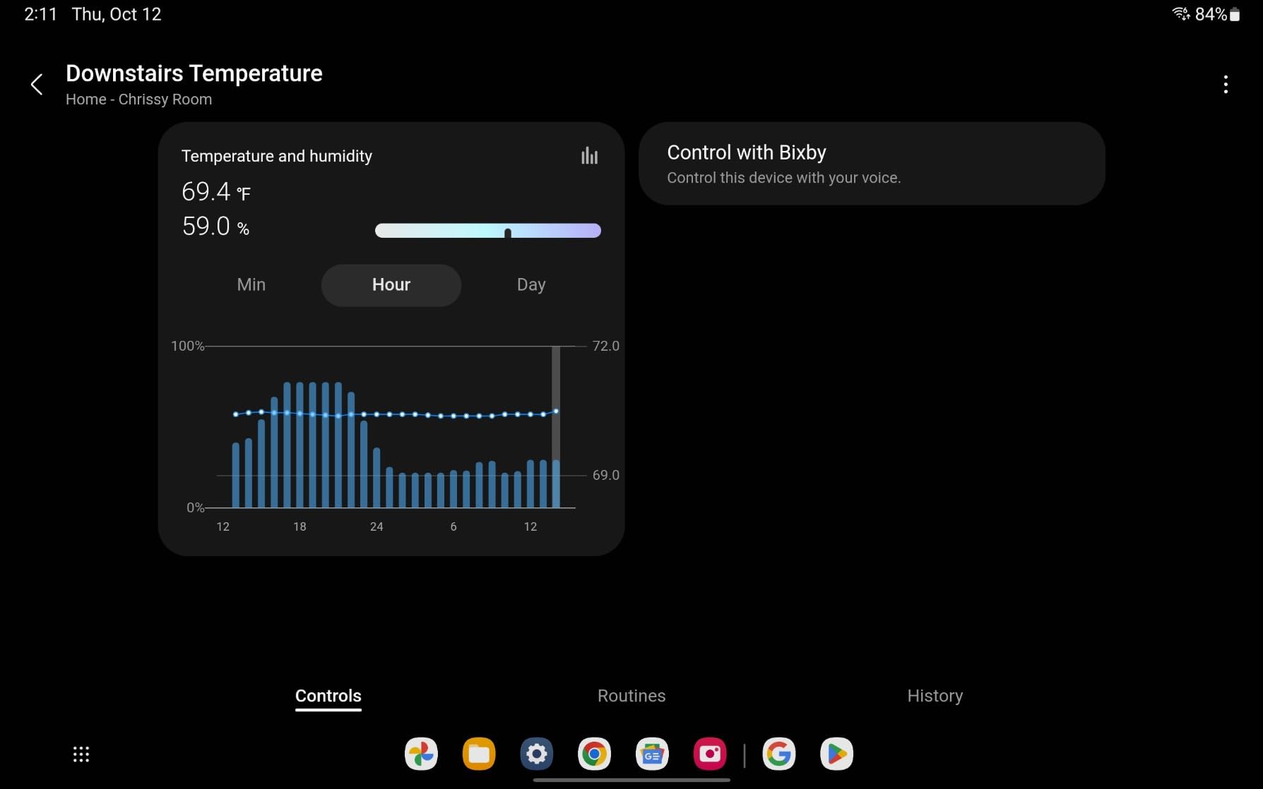Open Google Photos from the taskbar
Viewport: 1263px width, 789px height.
click(421, 754)
